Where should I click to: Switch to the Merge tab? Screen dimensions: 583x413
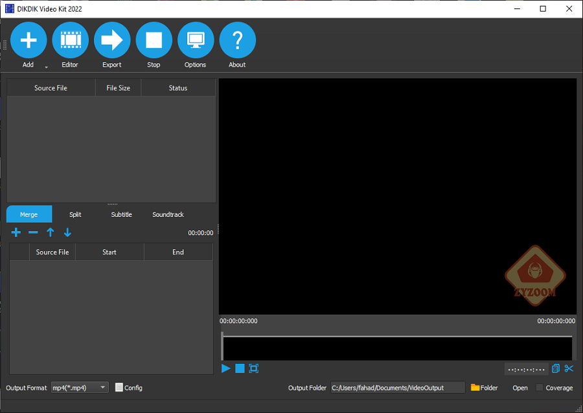tap(29, 214)
